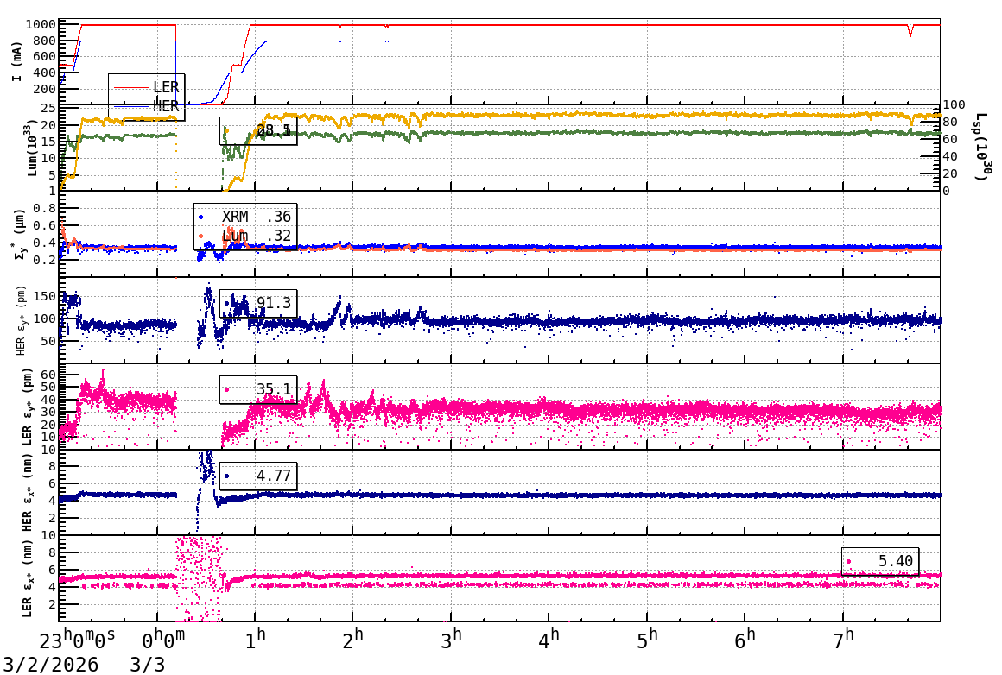Viewport: 1002px width, 675px height.
Task: Click the 60 tick on LER εy* axis
Action: coord(48,375)
